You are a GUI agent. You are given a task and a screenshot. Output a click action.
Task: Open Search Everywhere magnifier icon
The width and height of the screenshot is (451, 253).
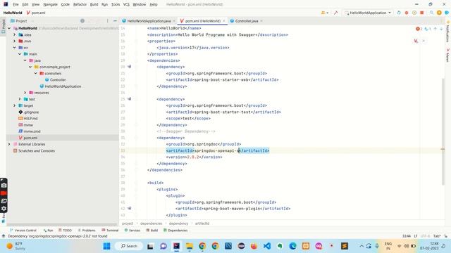[x=431, y=13]
